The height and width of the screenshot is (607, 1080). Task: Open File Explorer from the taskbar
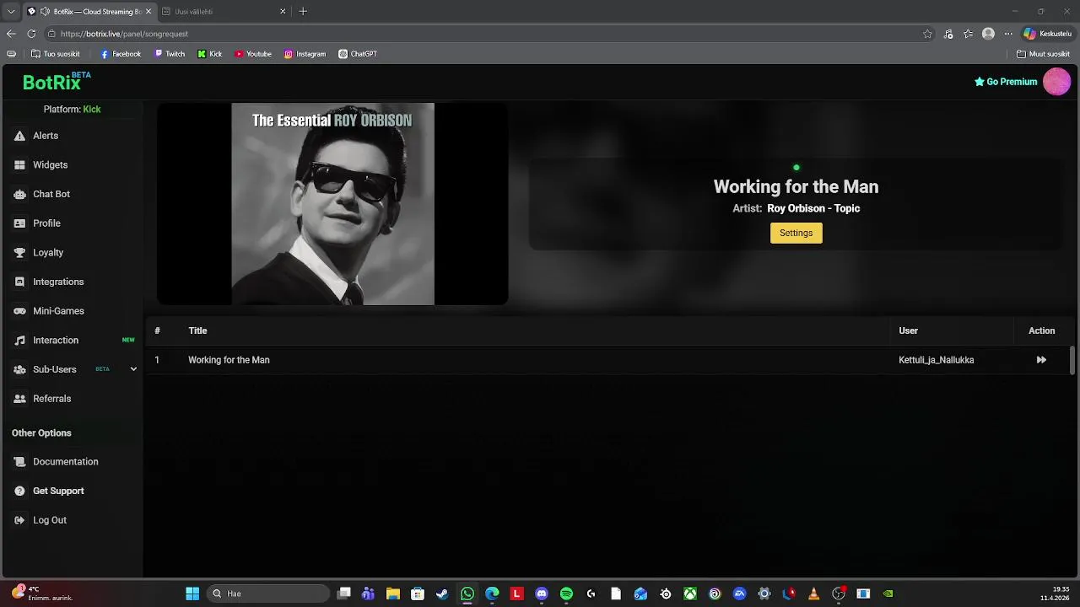point(393,594)
